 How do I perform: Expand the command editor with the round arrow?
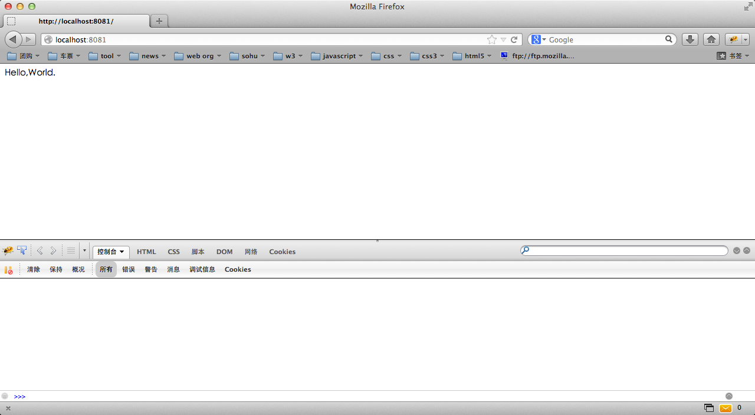tap(729, 396)
